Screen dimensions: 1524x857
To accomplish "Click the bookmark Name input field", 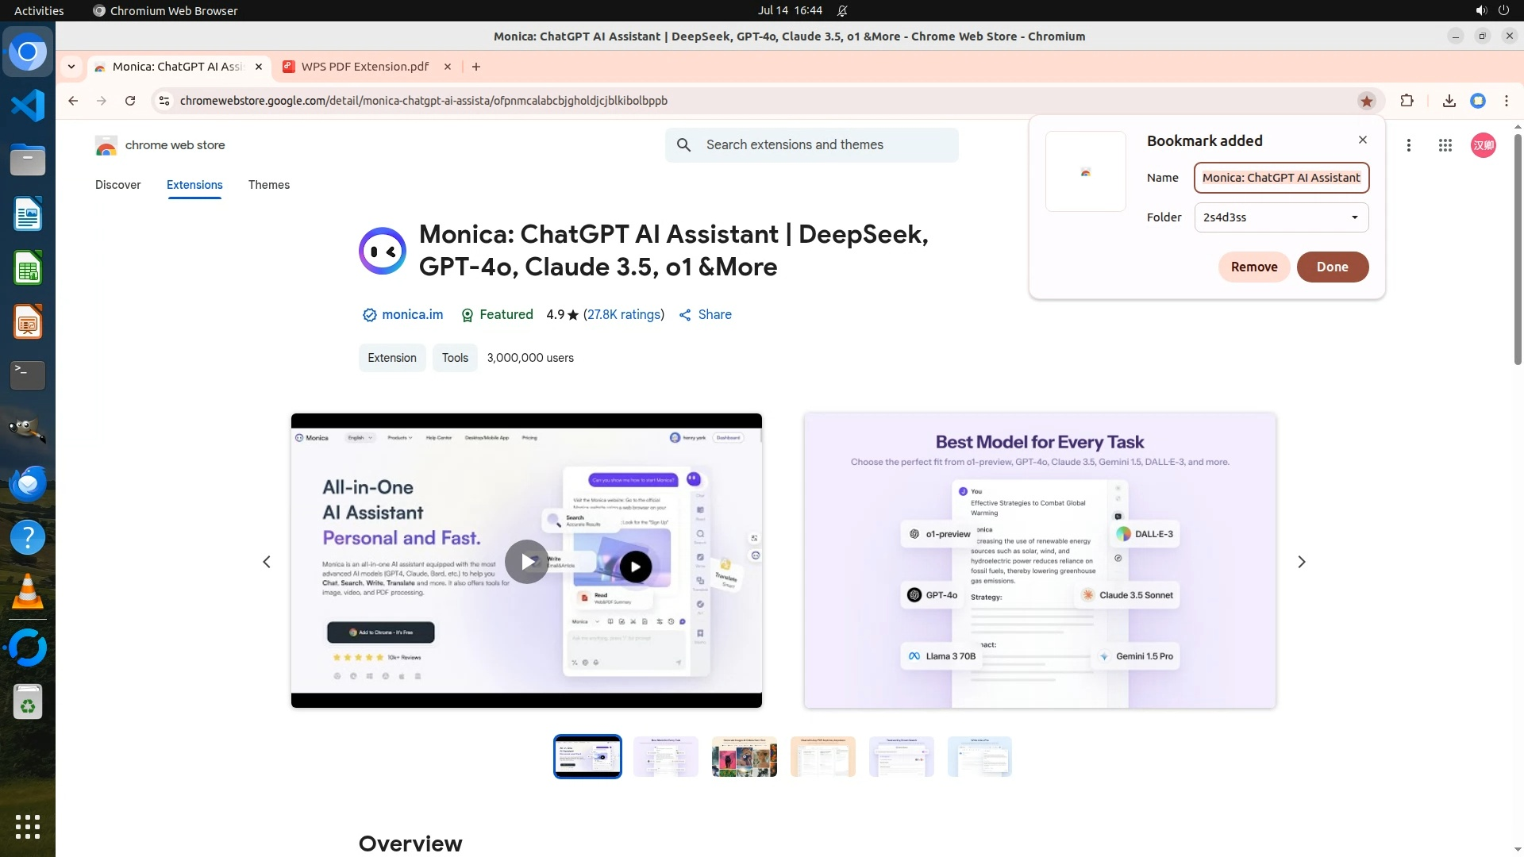I will (x=1281, y=178).
